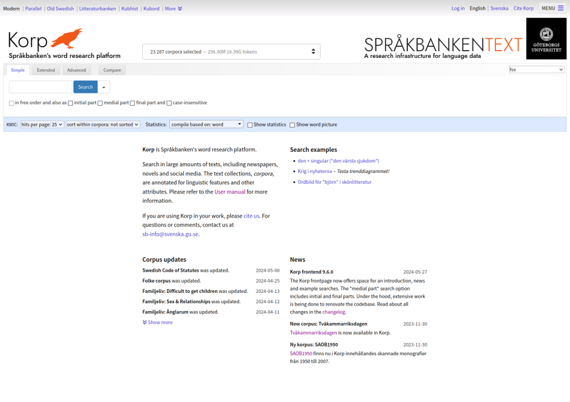The image size is (570, 402).
Task: Switch to the Extended search tab
Action: pos(46,70)
